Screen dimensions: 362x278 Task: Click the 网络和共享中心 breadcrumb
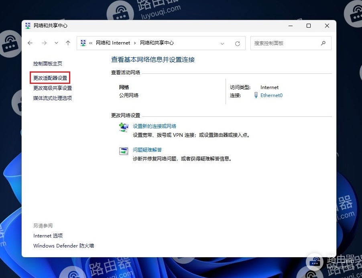(157, 43)
